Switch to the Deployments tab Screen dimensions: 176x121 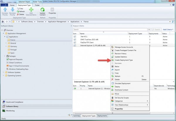click(x=102, y=116)
